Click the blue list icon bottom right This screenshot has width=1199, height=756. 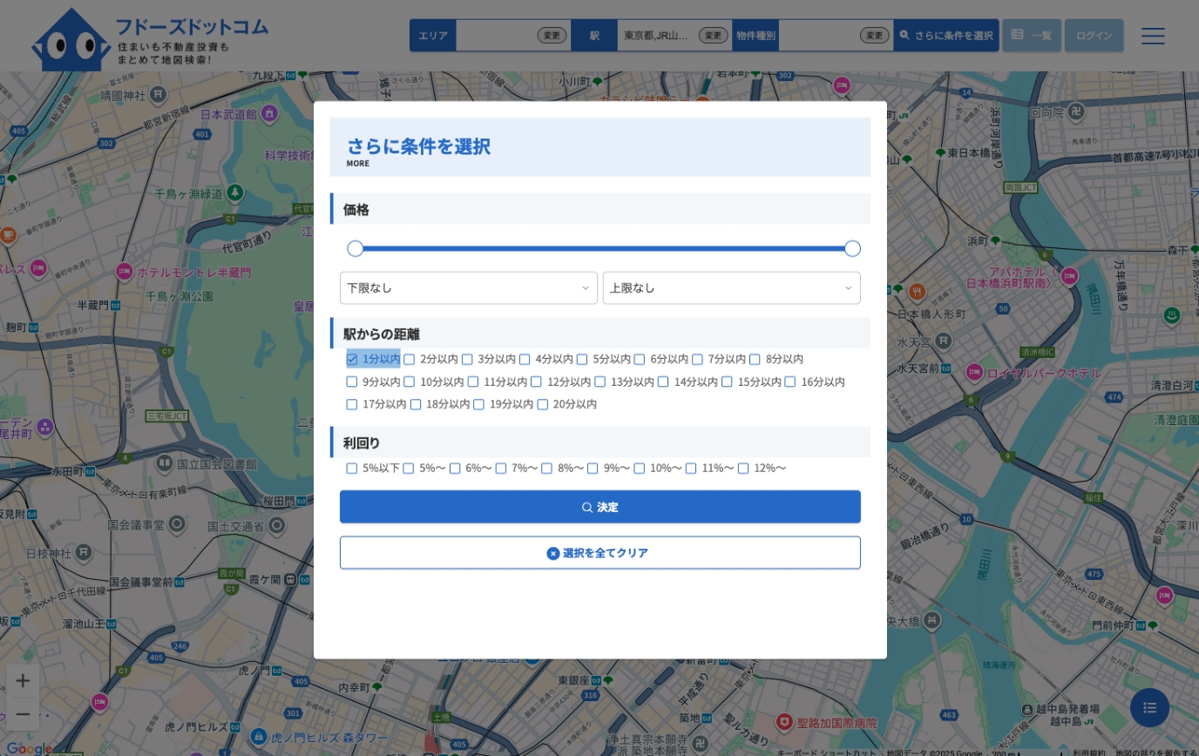(x=1149, y=708)
